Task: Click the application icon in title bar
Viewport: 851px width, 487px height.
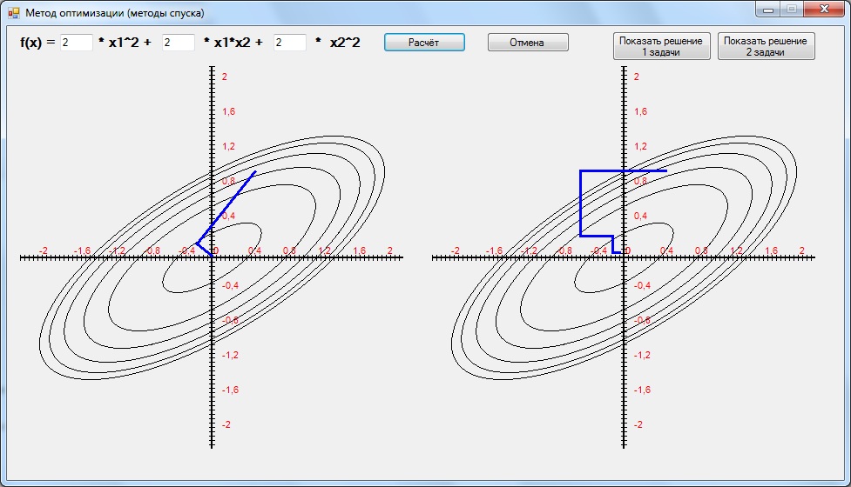Action: (x=14, y=12)
